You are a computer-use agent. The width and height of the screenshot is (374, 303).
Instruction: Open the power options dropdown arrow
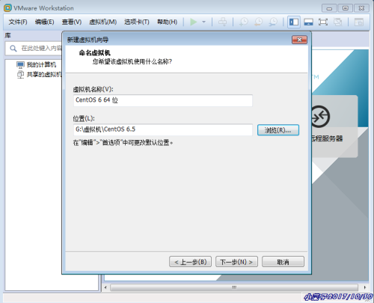(203, 22)
